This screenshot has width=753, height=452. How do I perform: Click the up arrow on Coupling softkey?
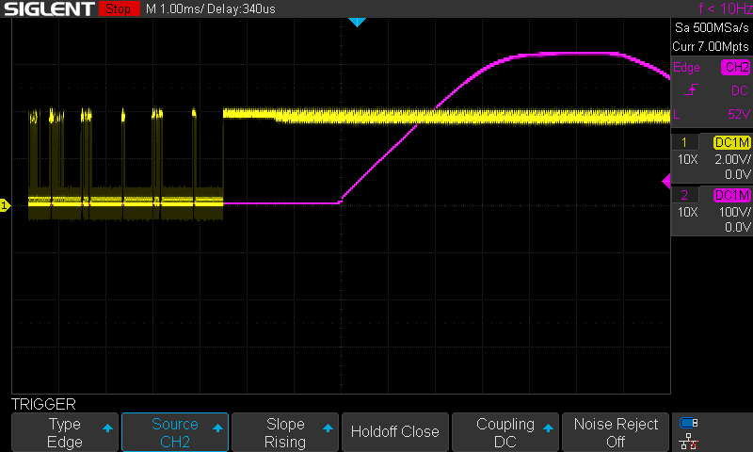click(x=549, y=428)
